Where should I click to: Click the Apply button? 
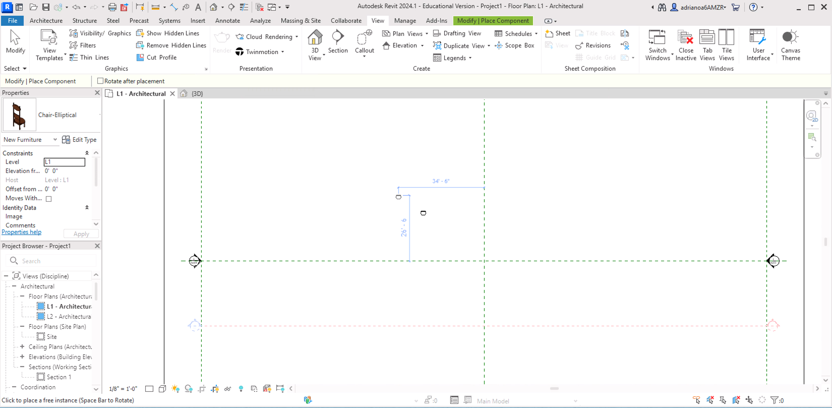81,234
